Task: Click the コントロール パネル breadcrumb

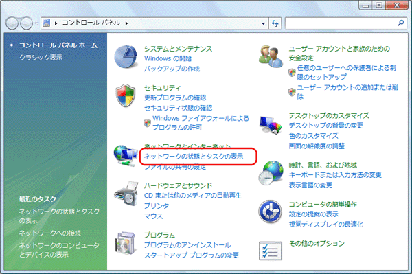Action: tap(91, 23)
